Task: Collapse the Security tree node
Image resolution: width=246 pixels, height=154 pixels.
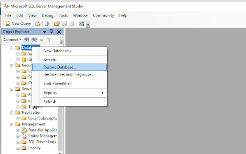Action: pyautogui.click(x=12, y=66)
